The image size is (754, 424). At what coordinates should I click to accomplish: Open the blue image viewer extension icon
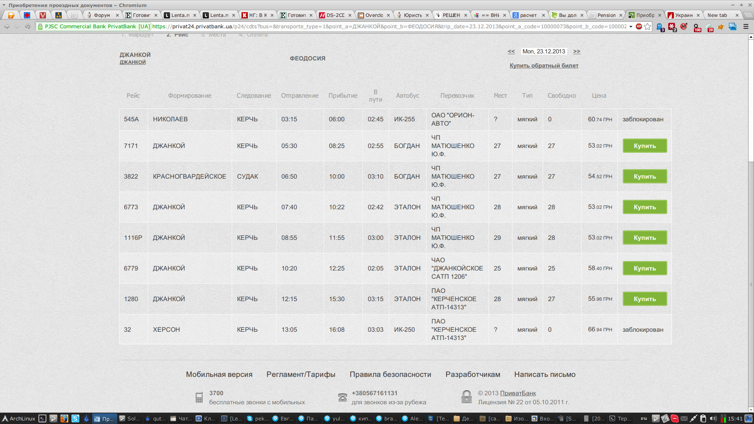click(x=732, y=27)
